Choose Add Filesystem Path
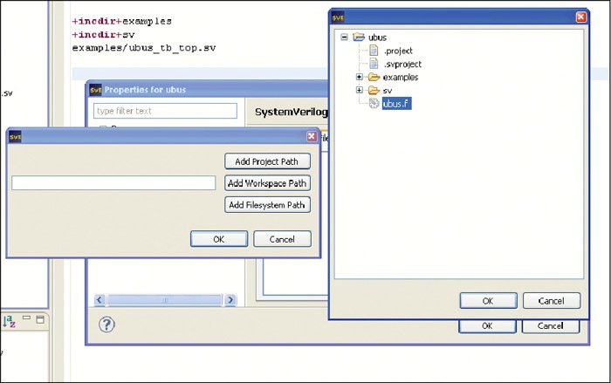This screenshot has height=383, width=611. tap(267, 205)
